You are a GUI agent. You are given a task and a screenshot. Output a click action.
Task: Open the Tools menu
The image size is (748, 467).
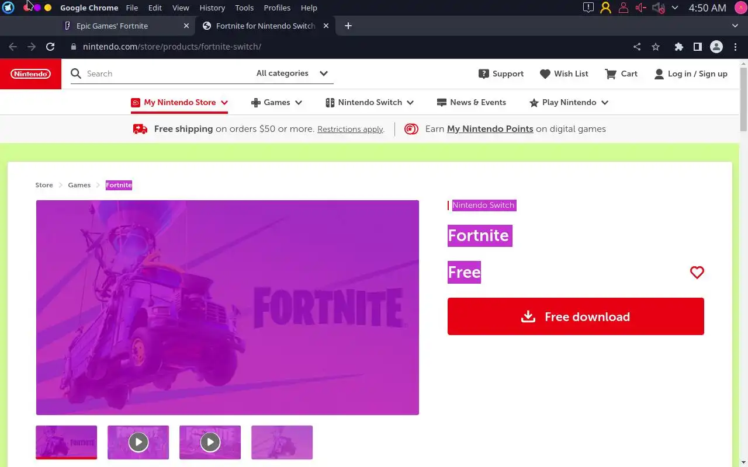[x=244, y=8]
